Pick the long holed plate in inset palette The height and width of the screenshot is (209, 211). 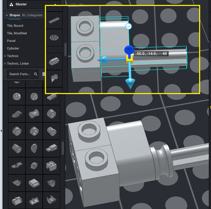tap(54, 20)
